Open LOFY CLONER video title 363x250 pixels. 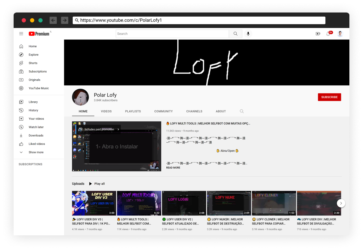271,221
